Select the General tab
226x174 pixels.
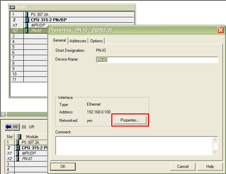pos(59,41)
